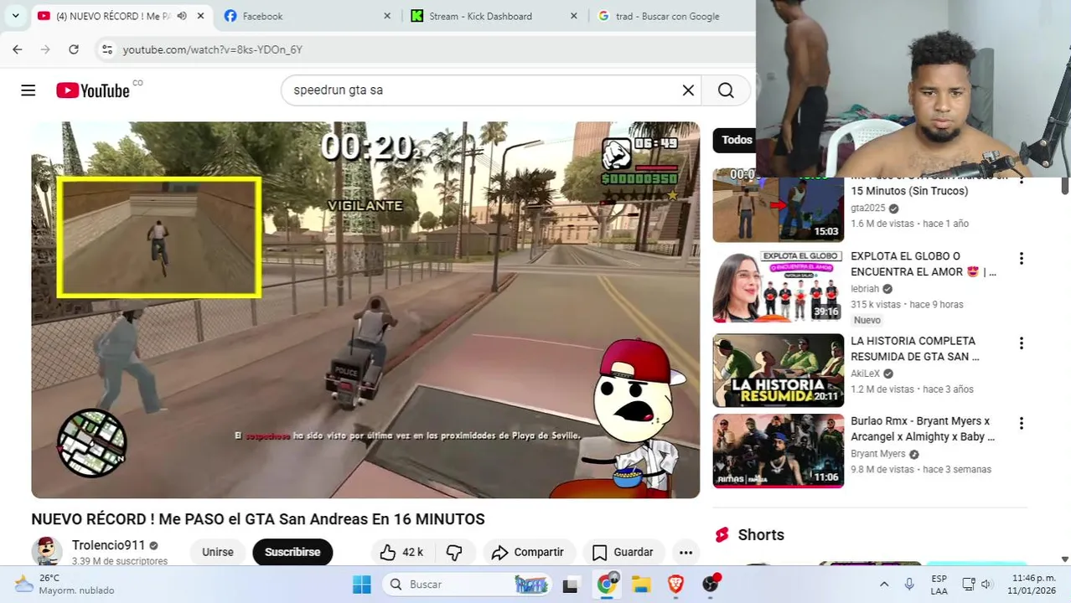Click the video player to pause
The image size is (1071, 603).
pyautogui.click(x=365, y=310)
